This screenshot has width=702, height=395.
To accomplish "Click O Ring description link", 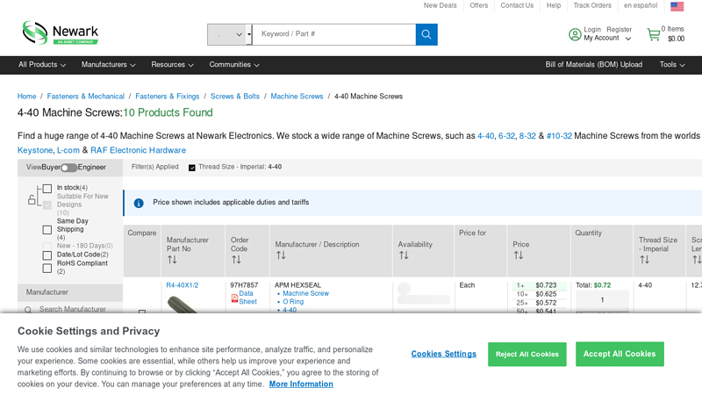I will coord(293,302).
